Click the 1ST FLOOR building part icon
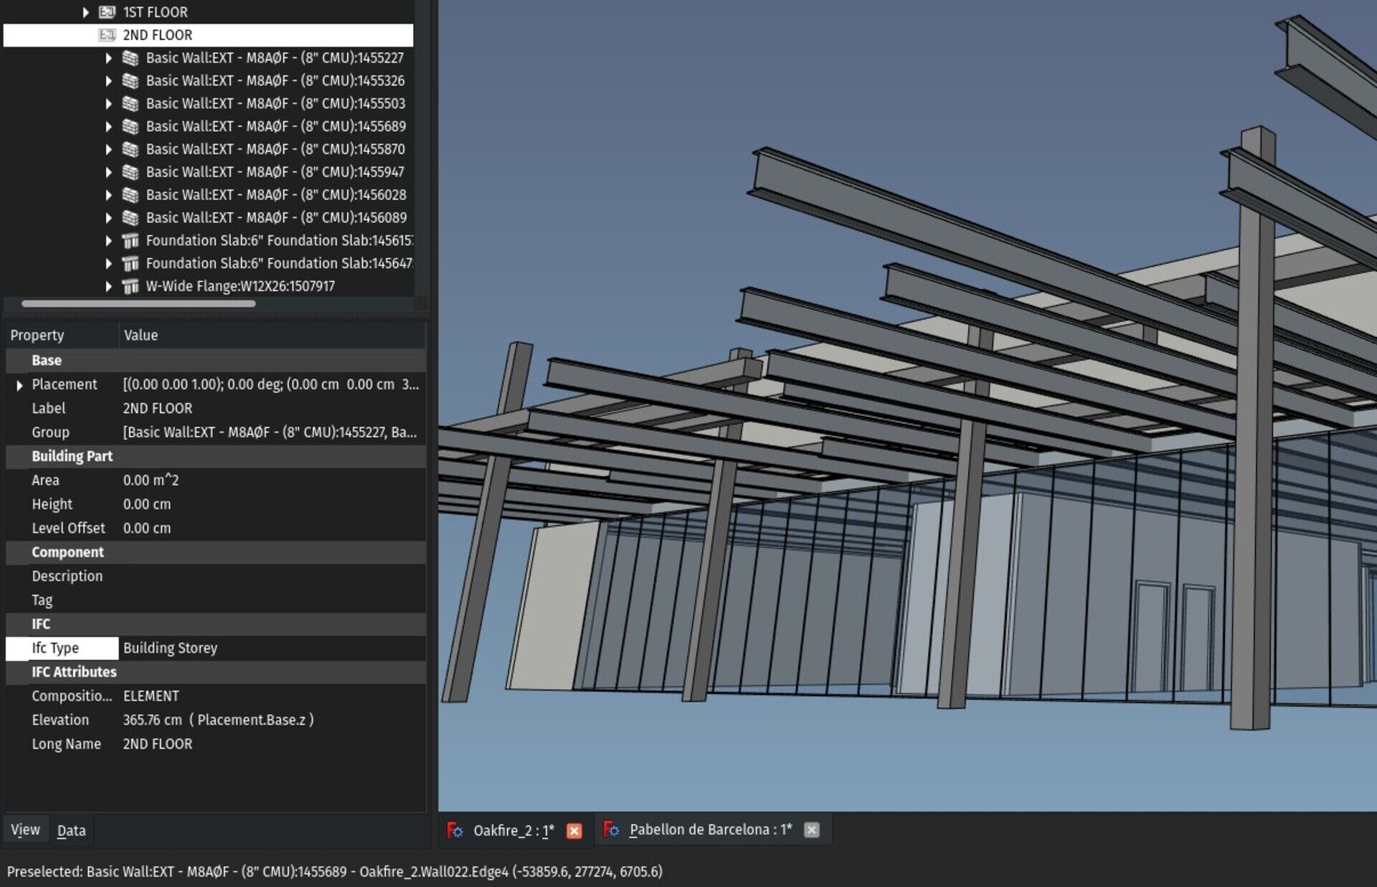 pos(107,12)
